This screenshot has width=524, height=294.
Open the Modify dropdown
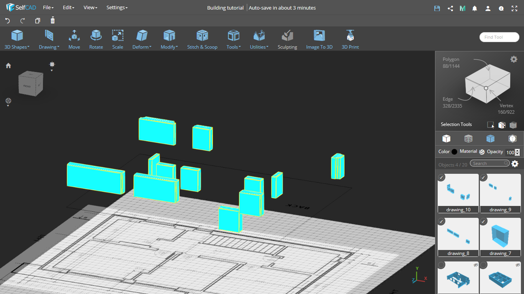pos(169,39)
